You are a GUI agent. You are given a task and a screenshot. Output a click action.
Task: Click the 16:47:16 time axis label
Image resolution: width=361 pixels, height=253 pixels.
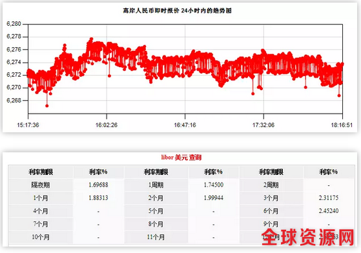click(185, 125)
